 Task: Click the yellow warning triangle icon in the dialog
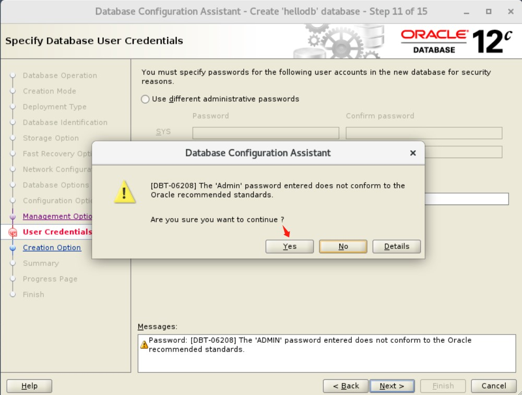point(125,192)
